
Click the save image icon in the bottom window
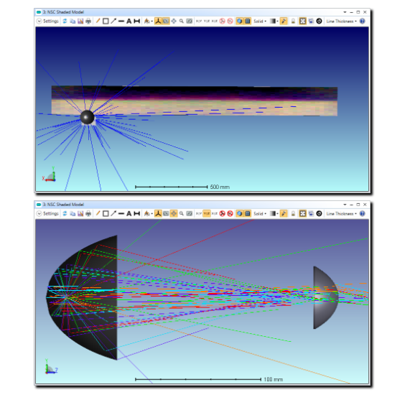click(80, 213)
